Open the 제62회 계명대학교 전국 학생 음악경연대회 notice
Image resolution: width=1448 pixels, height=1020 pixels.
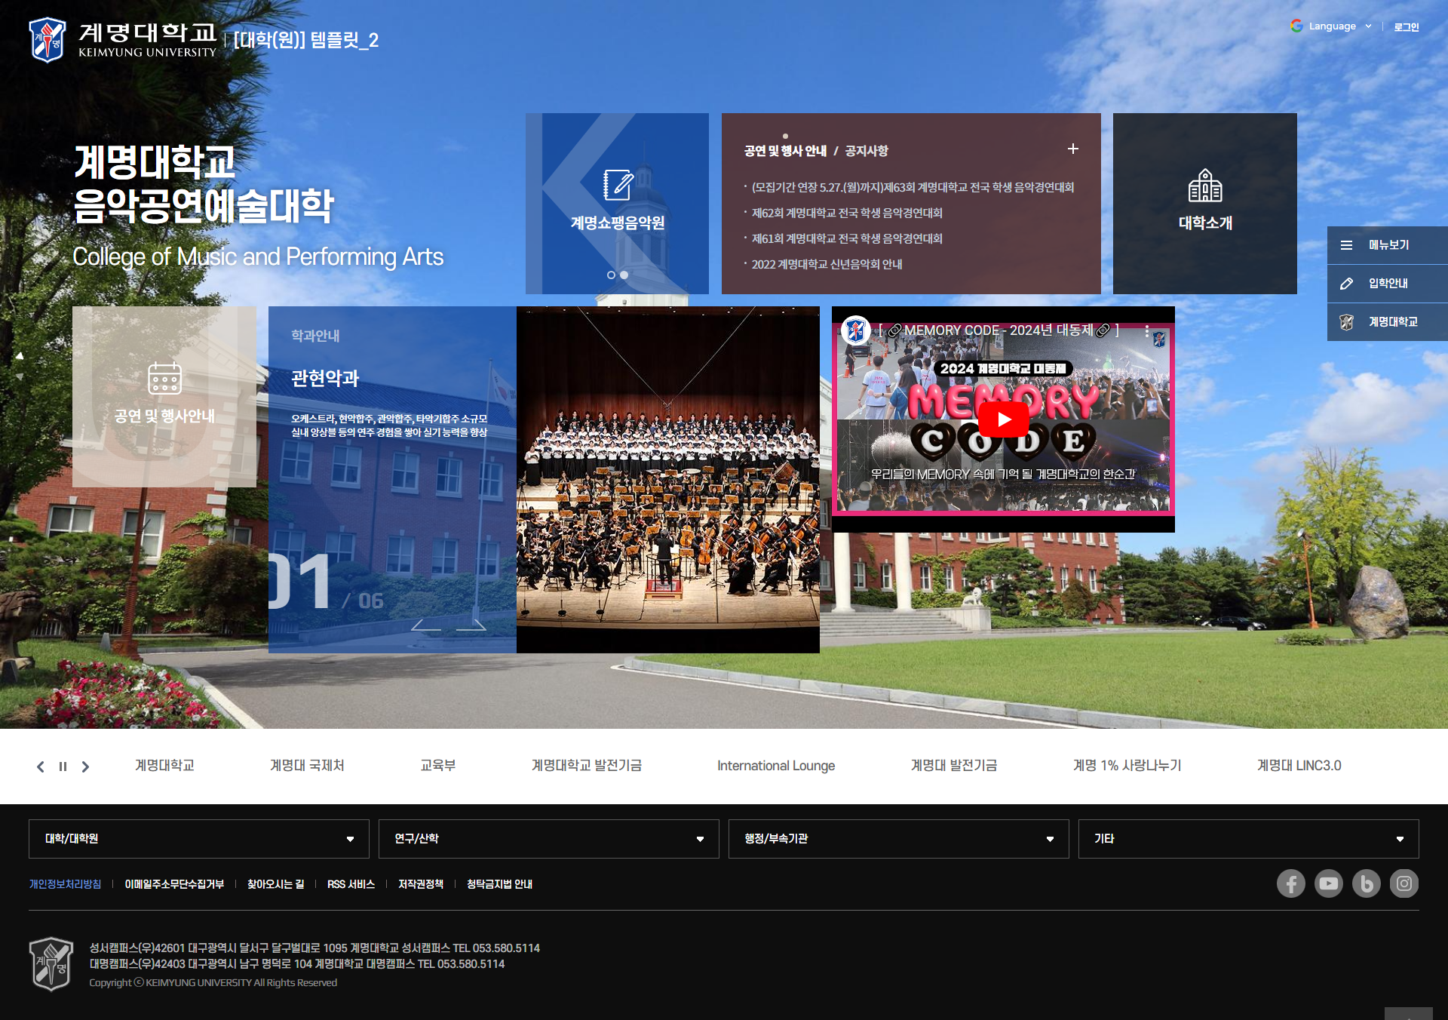click(x=847, y=214)
